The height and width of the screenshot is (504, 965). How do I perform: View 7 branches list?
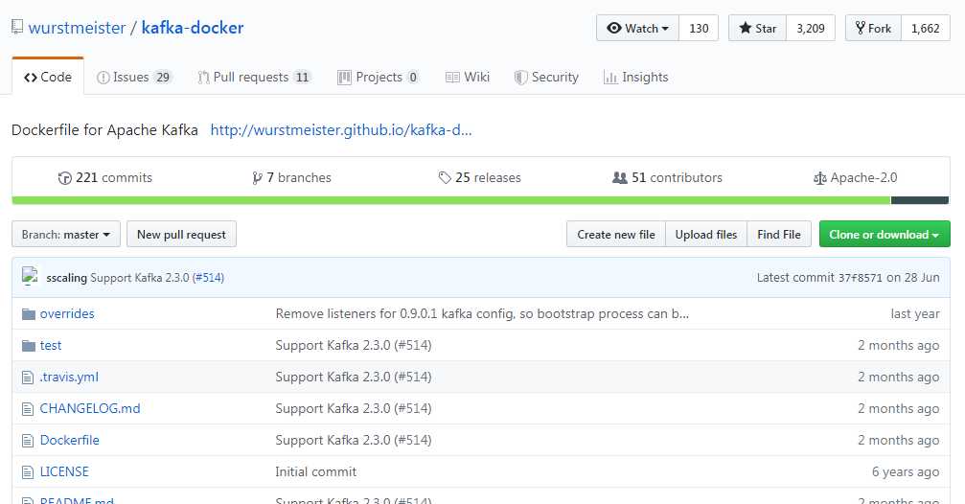[291, 178]
